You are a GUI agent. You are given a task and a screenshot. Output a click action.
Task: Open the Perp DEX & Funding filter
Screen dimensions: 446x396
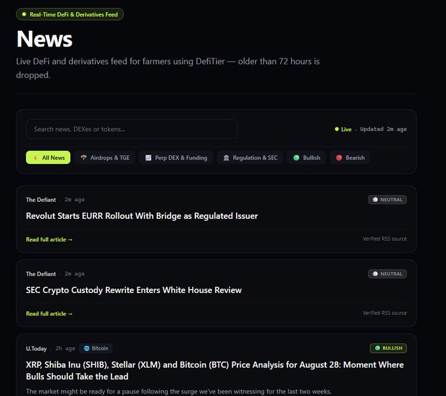[x=176, y=157]
